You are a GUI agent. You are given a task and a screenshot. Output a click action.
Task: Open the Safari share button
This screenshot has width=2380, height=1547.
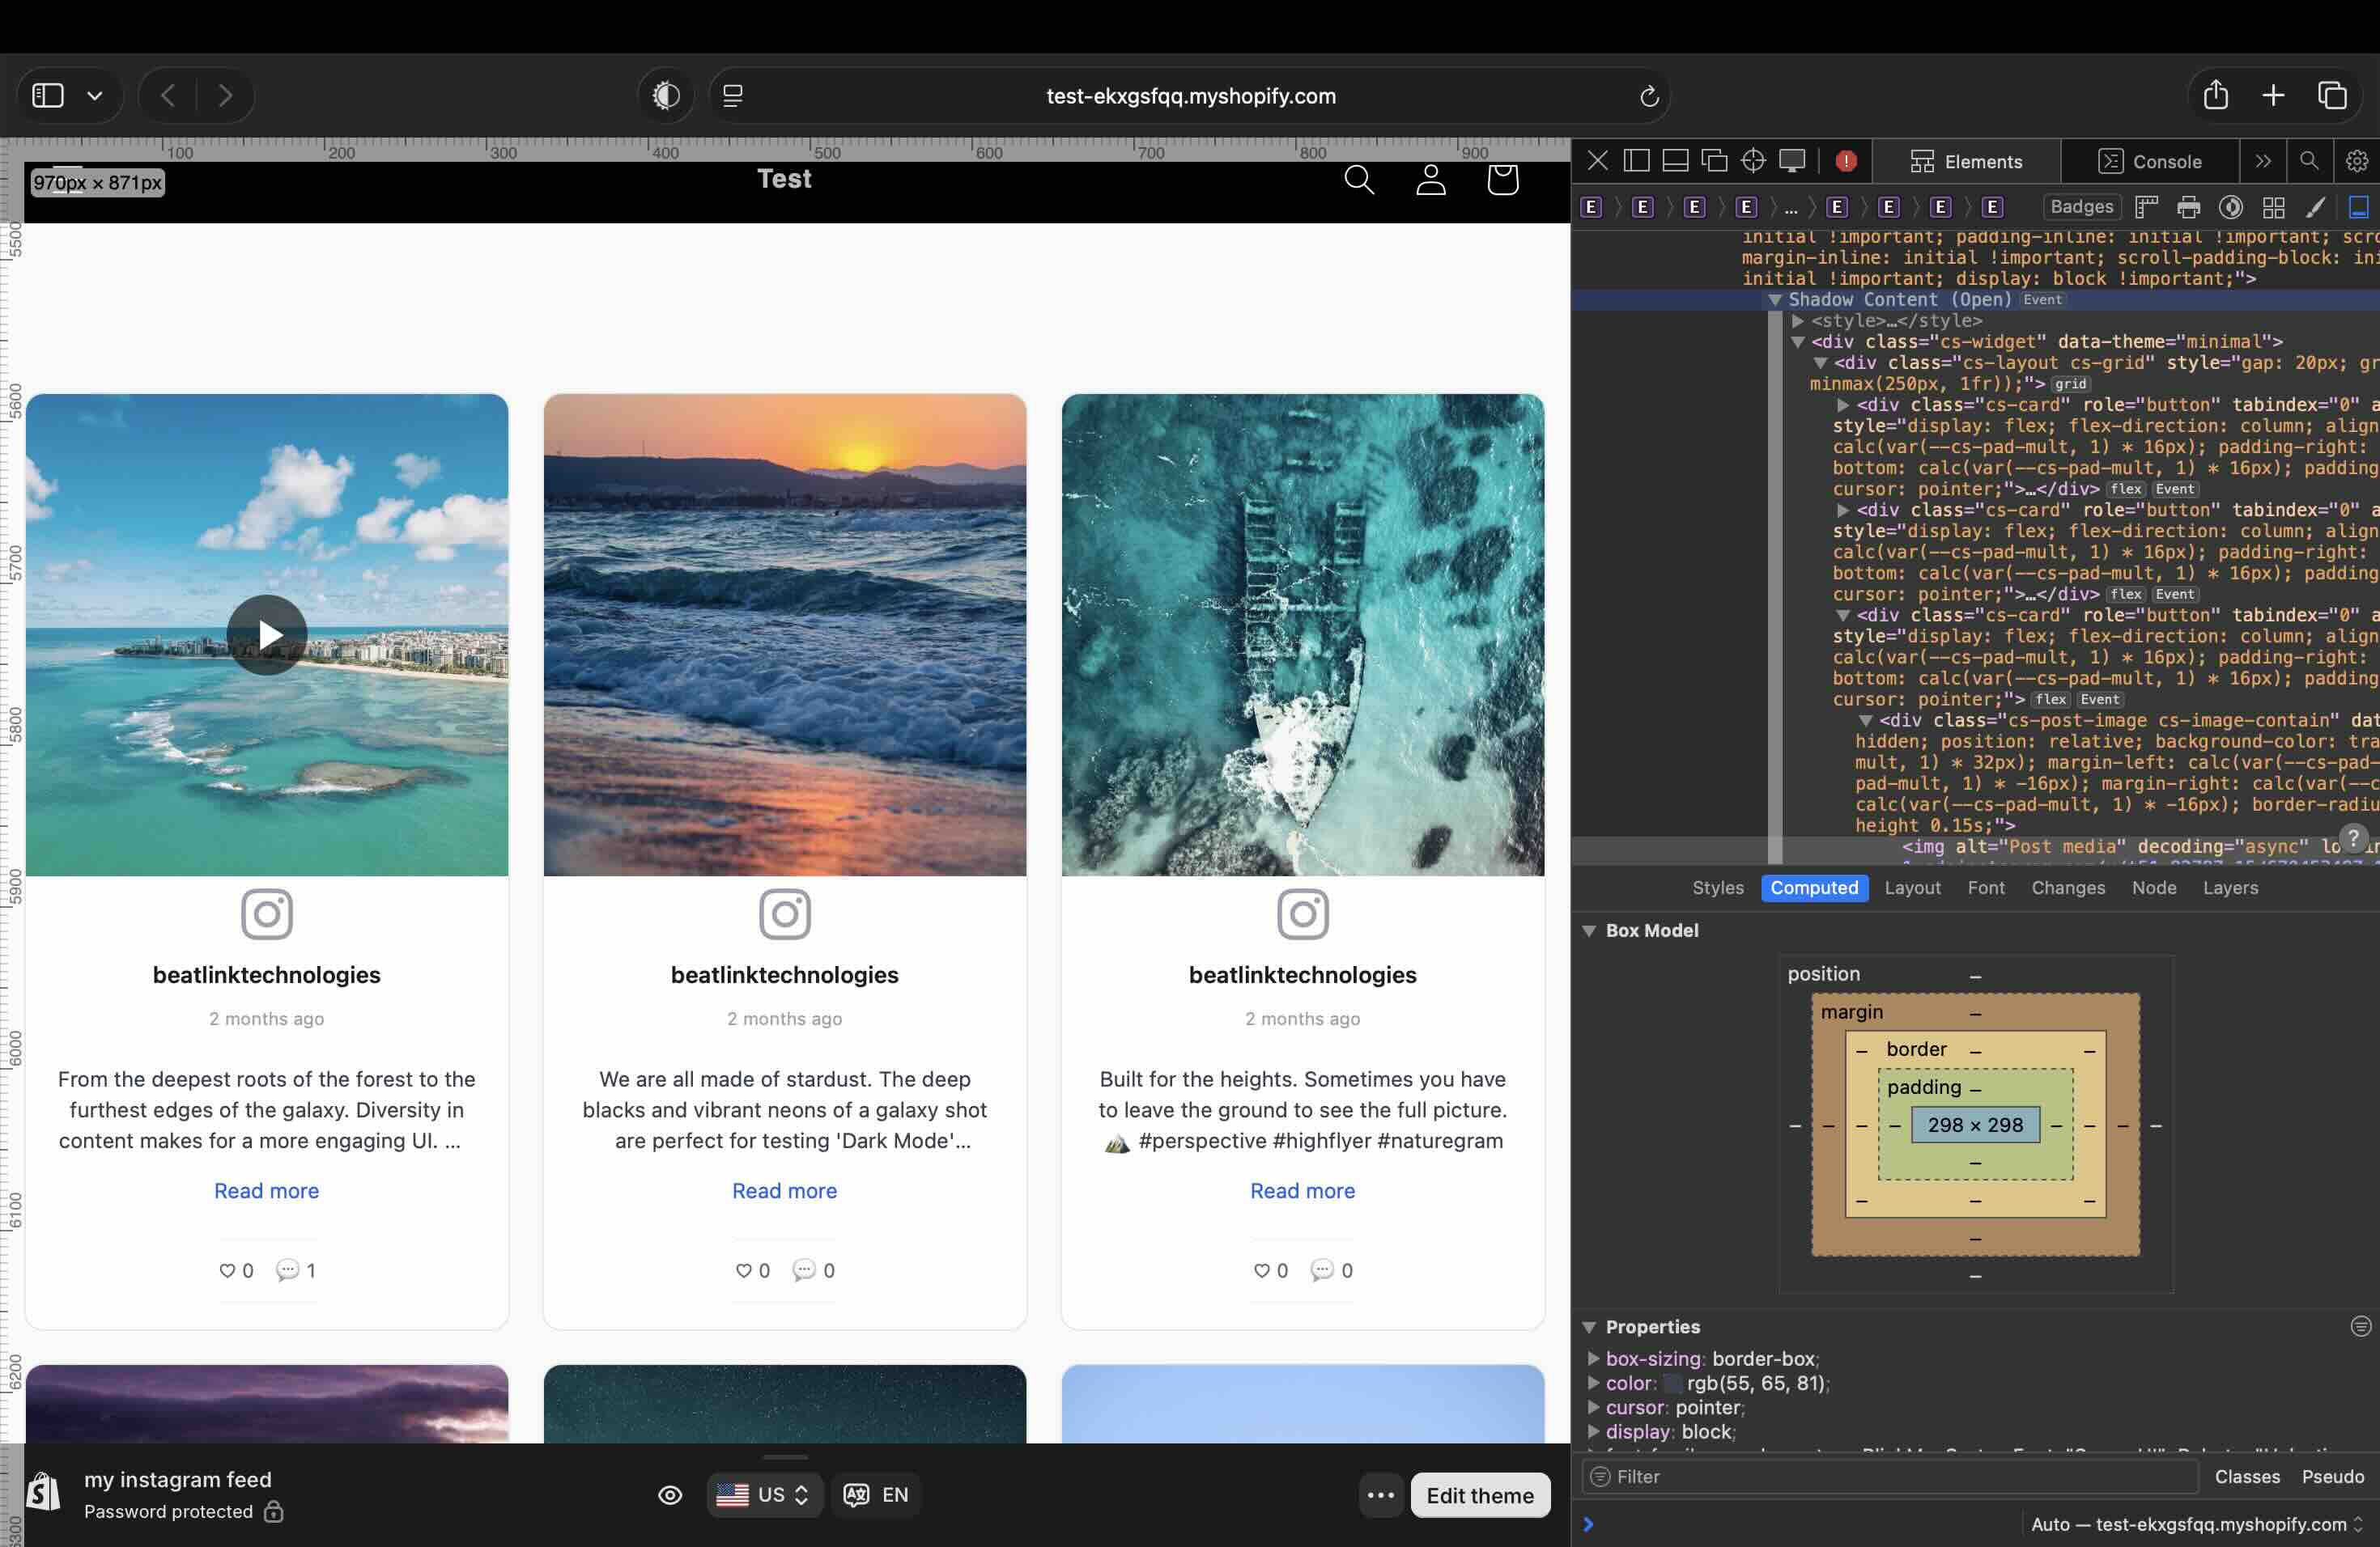[x=2216, y=95]
